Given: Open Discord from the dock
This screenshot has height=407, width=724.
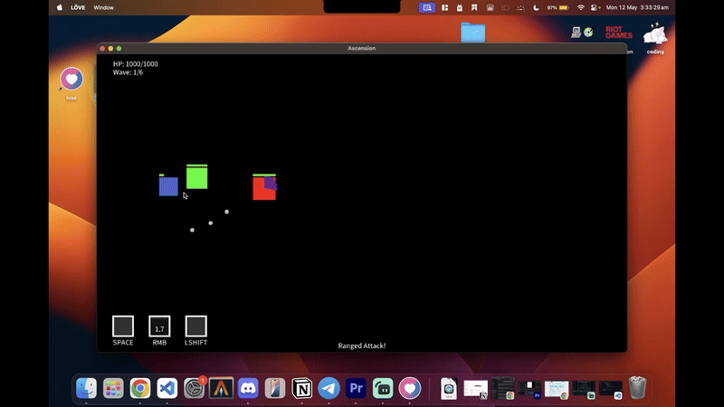Looking at the screenshot, I should click(x=248, y=388).
